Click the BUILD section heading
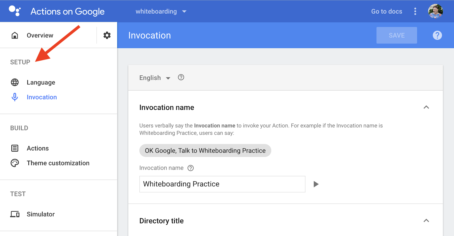The width and height of the screenshot is (454, 236). [x=19, y=128]
